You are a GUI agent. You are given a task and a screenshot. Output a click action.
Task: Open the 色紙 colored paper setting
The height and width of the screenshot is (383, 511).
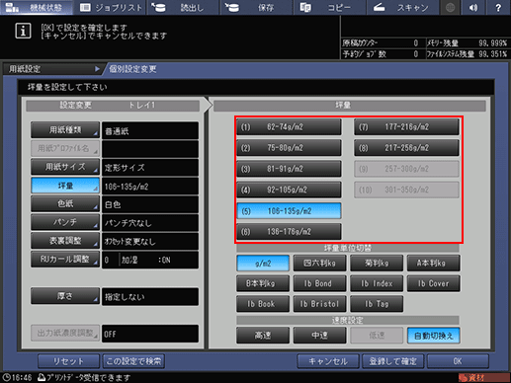(65, 203)
